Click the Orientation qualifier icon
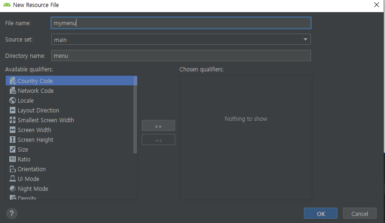Screen dimensions: 385x223 [13, 169]
